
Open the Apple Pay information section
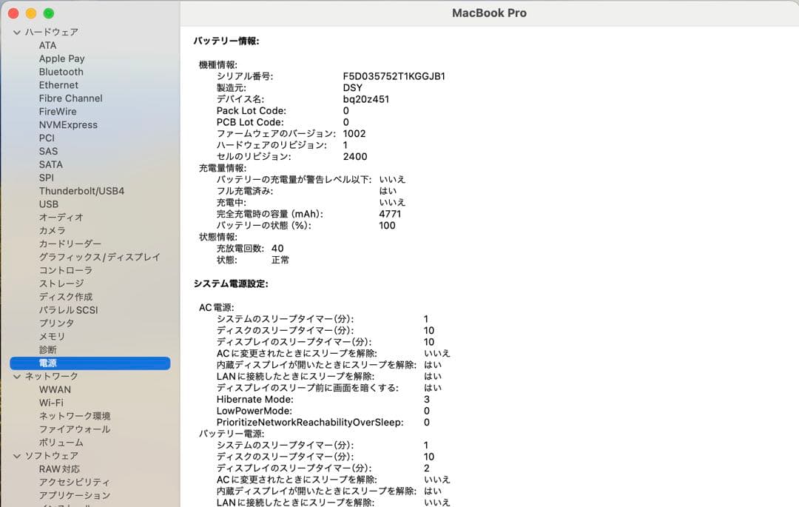pyautogui.click(x=61, y=58)
